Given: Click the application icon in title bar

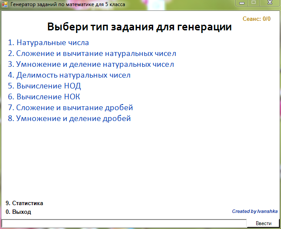Looking at the screenshot, I should (x=5, y=4).
